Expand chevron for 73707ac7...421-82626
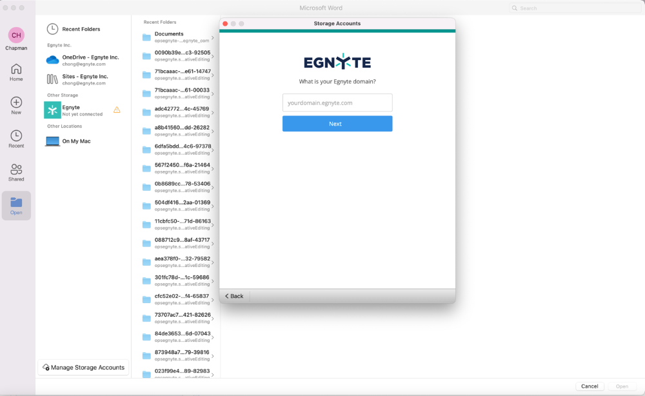 [x=213, y=319]
